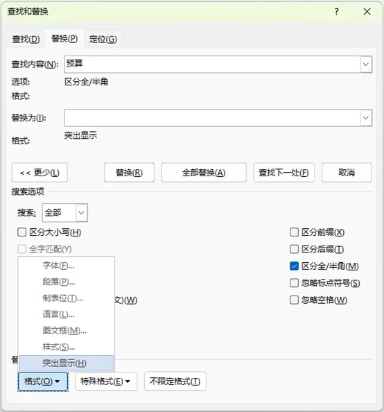Enable 忽略标点符号(S) checkbox
Screen dimensions: 384x412
[294, 283]
